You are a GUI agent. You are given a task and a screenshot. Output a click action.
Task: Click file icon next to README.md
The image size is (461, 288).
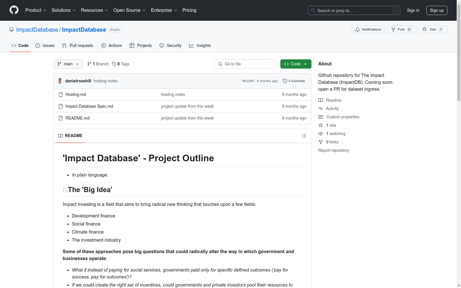tap(61, 118)
